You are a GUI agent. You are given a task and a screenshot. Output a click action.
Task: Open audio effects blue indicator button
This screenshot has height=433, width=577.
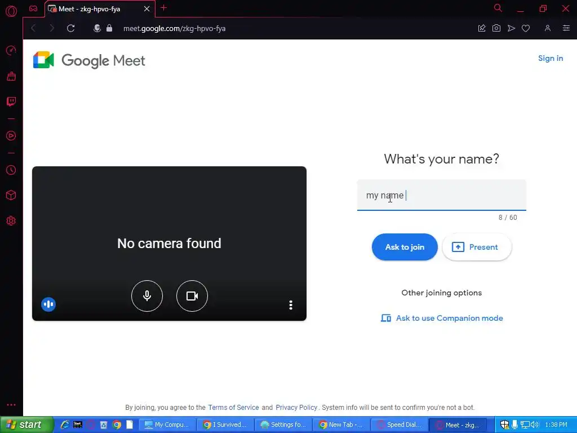pos(48,304)
